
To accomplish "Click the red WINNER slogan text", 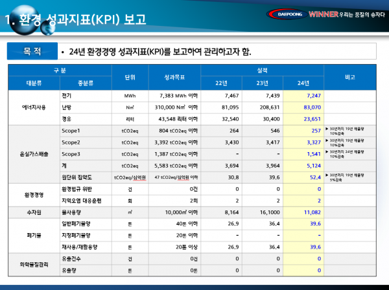I will (x=324, y=14).
